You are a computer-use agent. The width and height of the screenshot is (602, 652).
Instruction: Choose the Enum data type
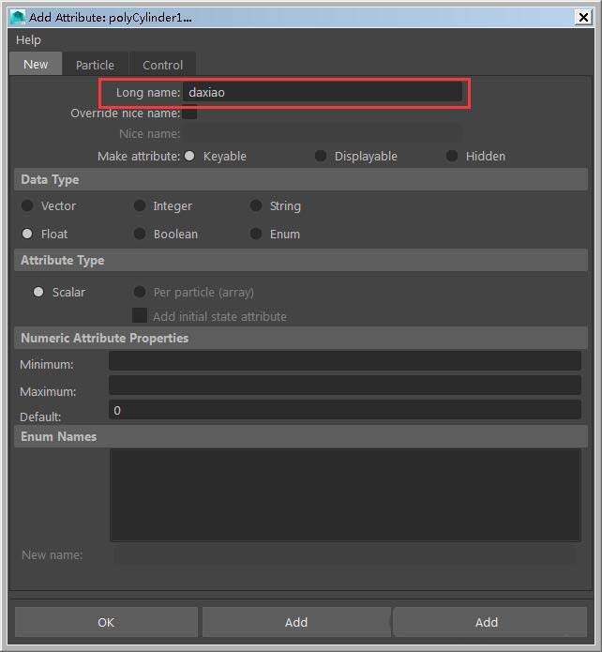click(256, 234)
